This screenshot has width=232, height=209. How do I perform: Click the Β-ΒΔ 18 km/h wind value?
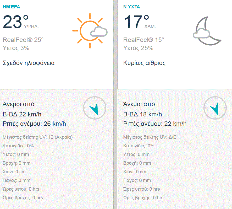[x=142, y=114]
